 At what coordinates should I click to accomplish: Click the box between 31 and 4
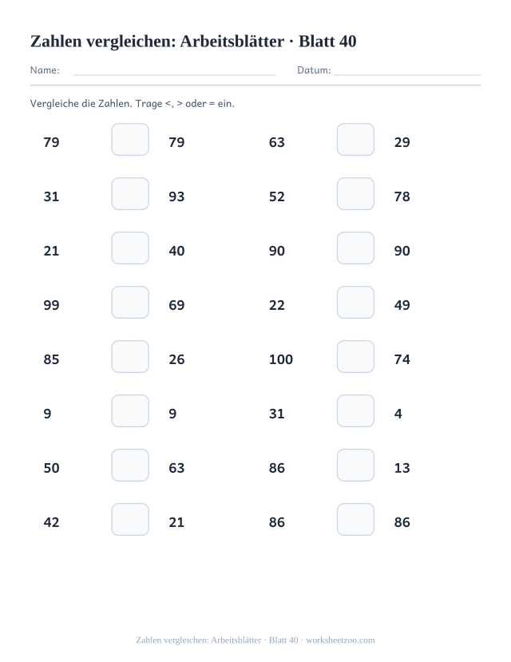(355, 410)
